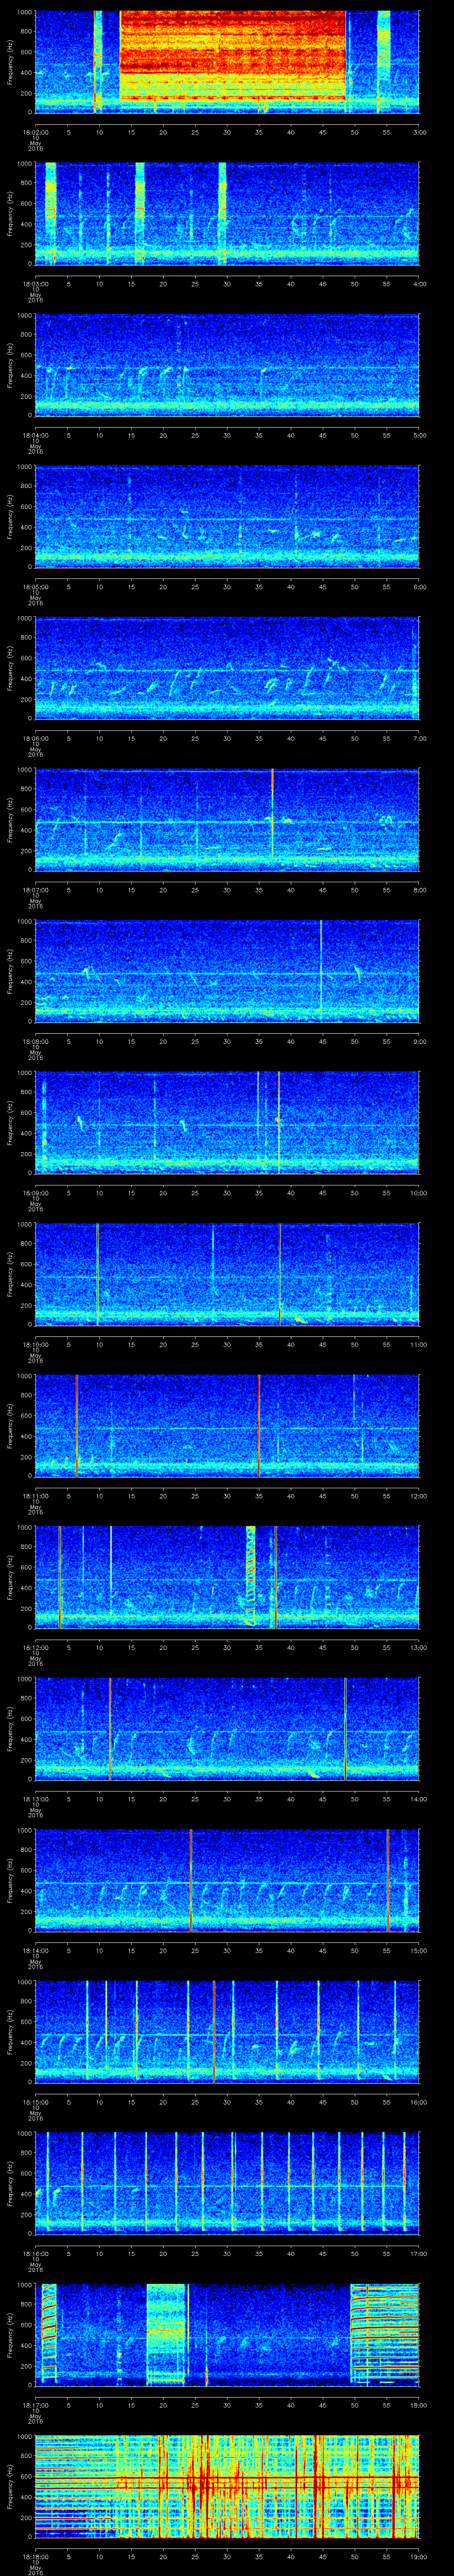Select the 10:00 end-of-axis label

418,1193
